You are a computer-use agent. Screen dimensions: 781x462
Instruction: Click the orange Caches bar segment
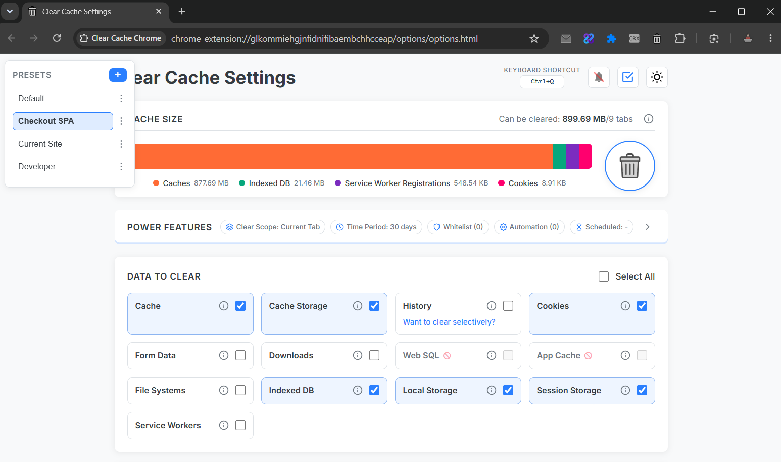tap(344, 156)
